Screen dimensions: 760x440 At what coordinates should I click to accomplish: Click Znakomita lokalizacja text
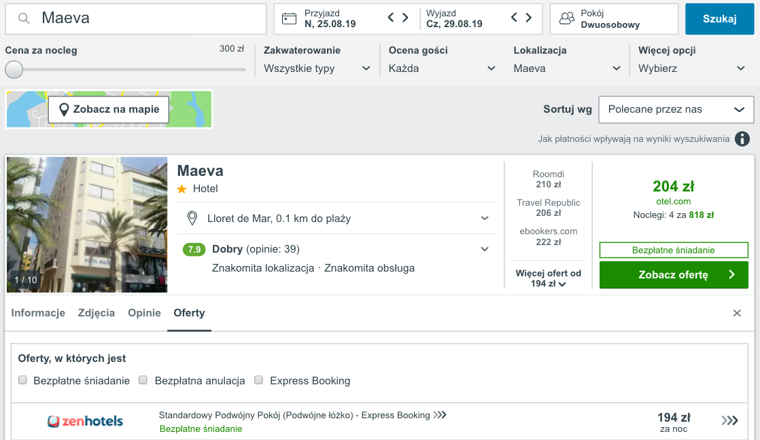[x=263, y=268]
